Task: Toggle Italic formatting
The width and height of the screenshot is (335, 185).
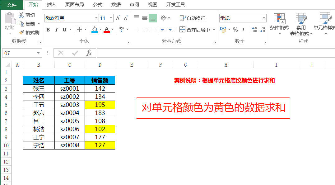Action: coord(56,30)
